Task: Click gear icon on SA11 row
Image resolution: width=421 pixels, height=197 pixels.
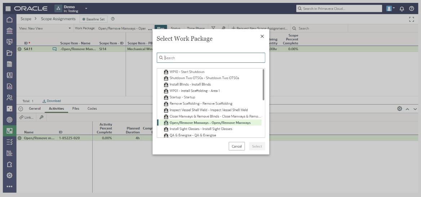Action: (19, 49)
